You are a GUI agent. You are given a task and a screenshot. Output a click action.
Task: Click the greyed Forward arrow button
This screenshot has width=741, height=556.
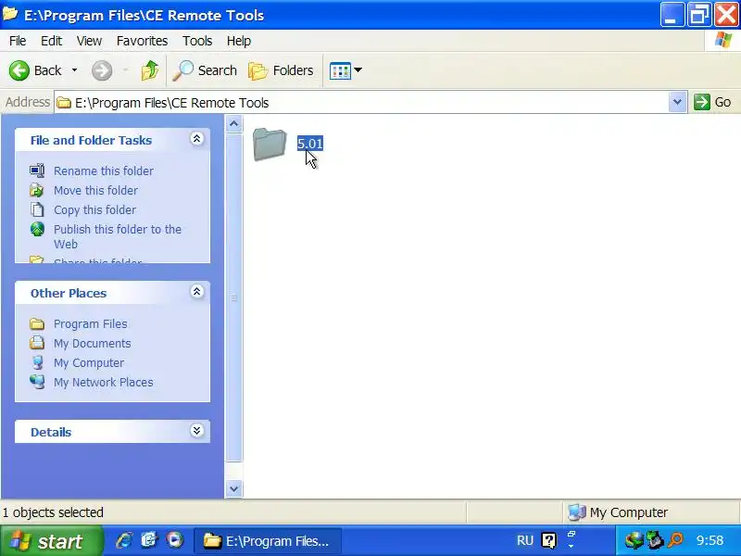(x=102, y=71)
